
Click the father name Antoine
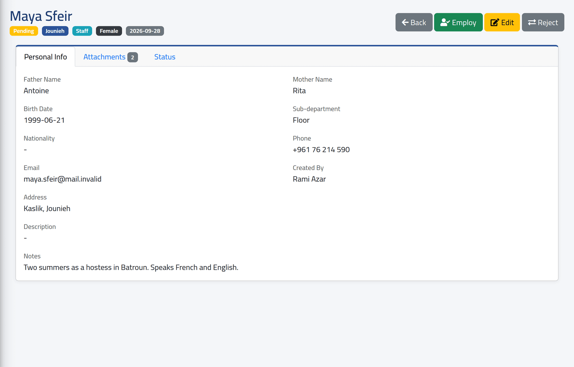[x=36, y=91]
